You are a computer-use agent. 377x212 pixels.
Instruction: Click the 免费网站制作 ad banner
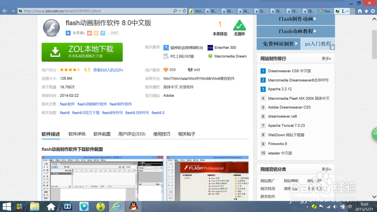279,44
